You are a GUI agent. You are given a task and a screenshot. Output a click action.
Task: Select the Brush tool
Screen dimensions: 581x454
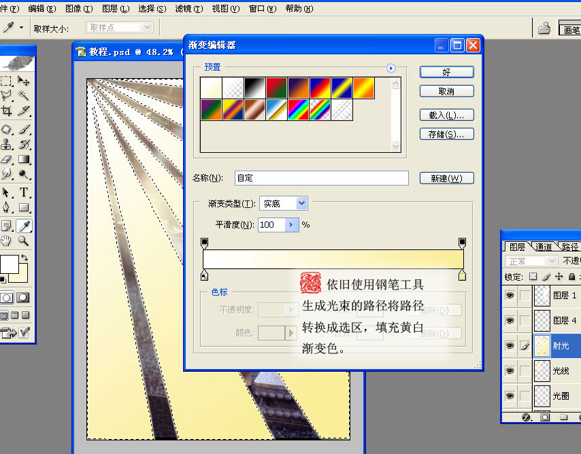23,129
